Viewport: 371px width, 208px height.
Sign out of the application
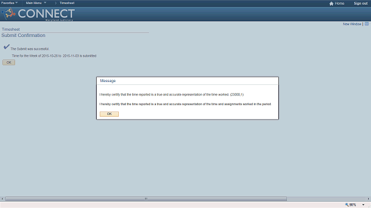[361, 3]
